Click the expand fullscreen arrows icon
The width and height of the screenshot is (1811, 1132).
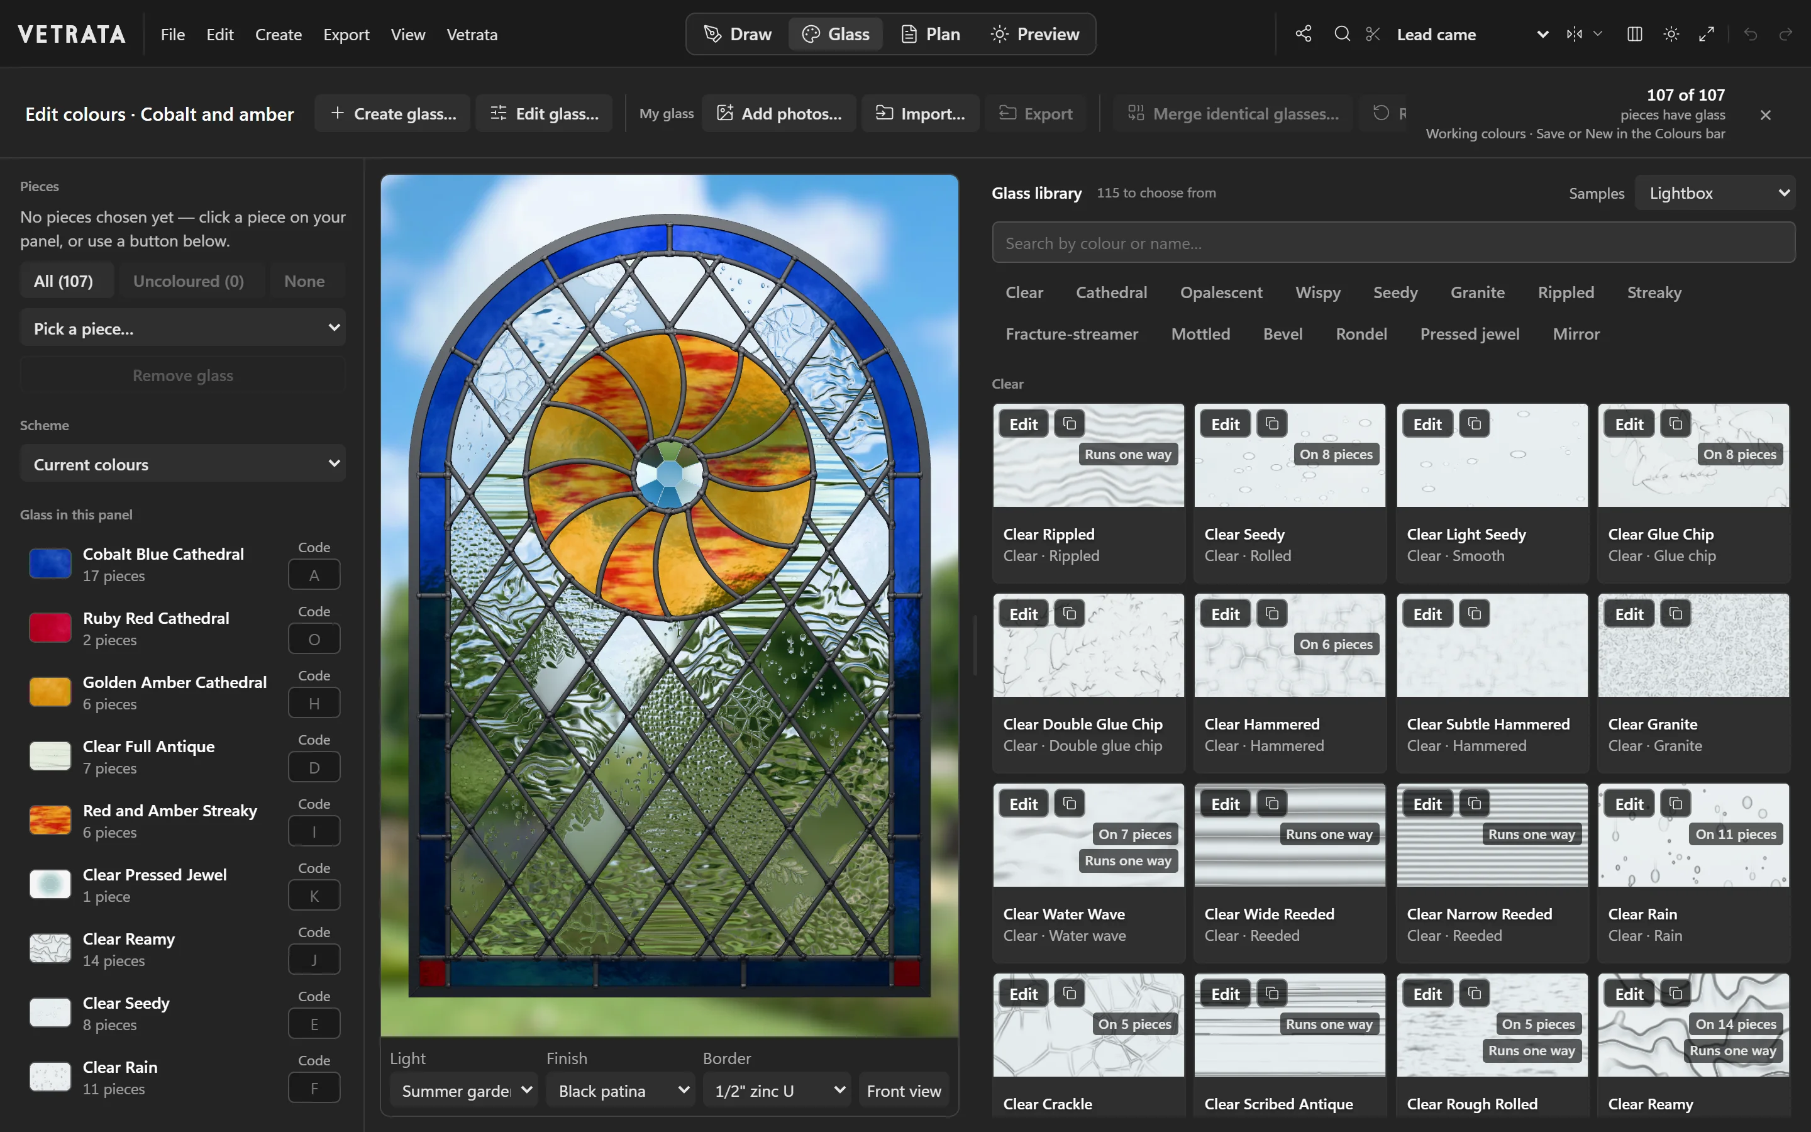1706,34
